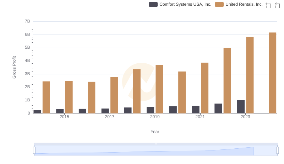
Task: Click the United Rentals bar for 2024
Action: (x=272, y=73)
